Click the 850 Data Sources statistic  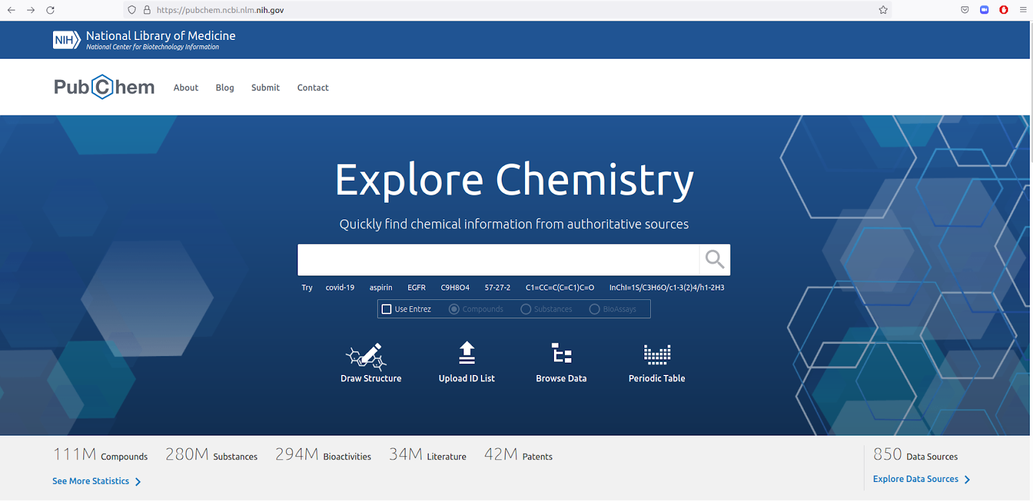915,454
